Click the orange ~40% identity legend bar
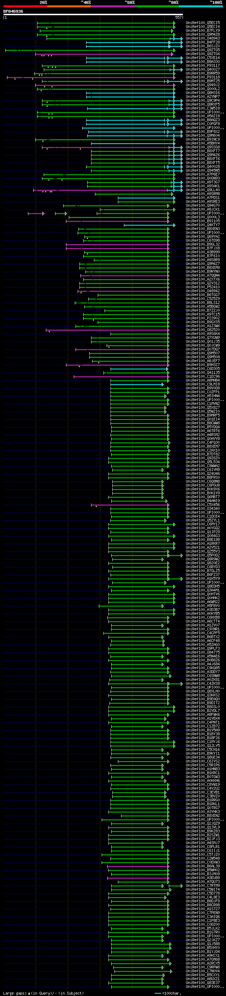The height and width of the screenshot is (996, 226). pos(69,6)
